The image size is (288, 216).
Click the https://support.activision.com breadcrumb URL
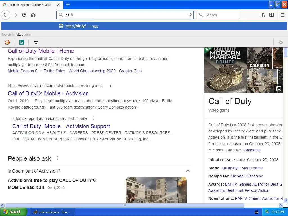tap(38, 118)
